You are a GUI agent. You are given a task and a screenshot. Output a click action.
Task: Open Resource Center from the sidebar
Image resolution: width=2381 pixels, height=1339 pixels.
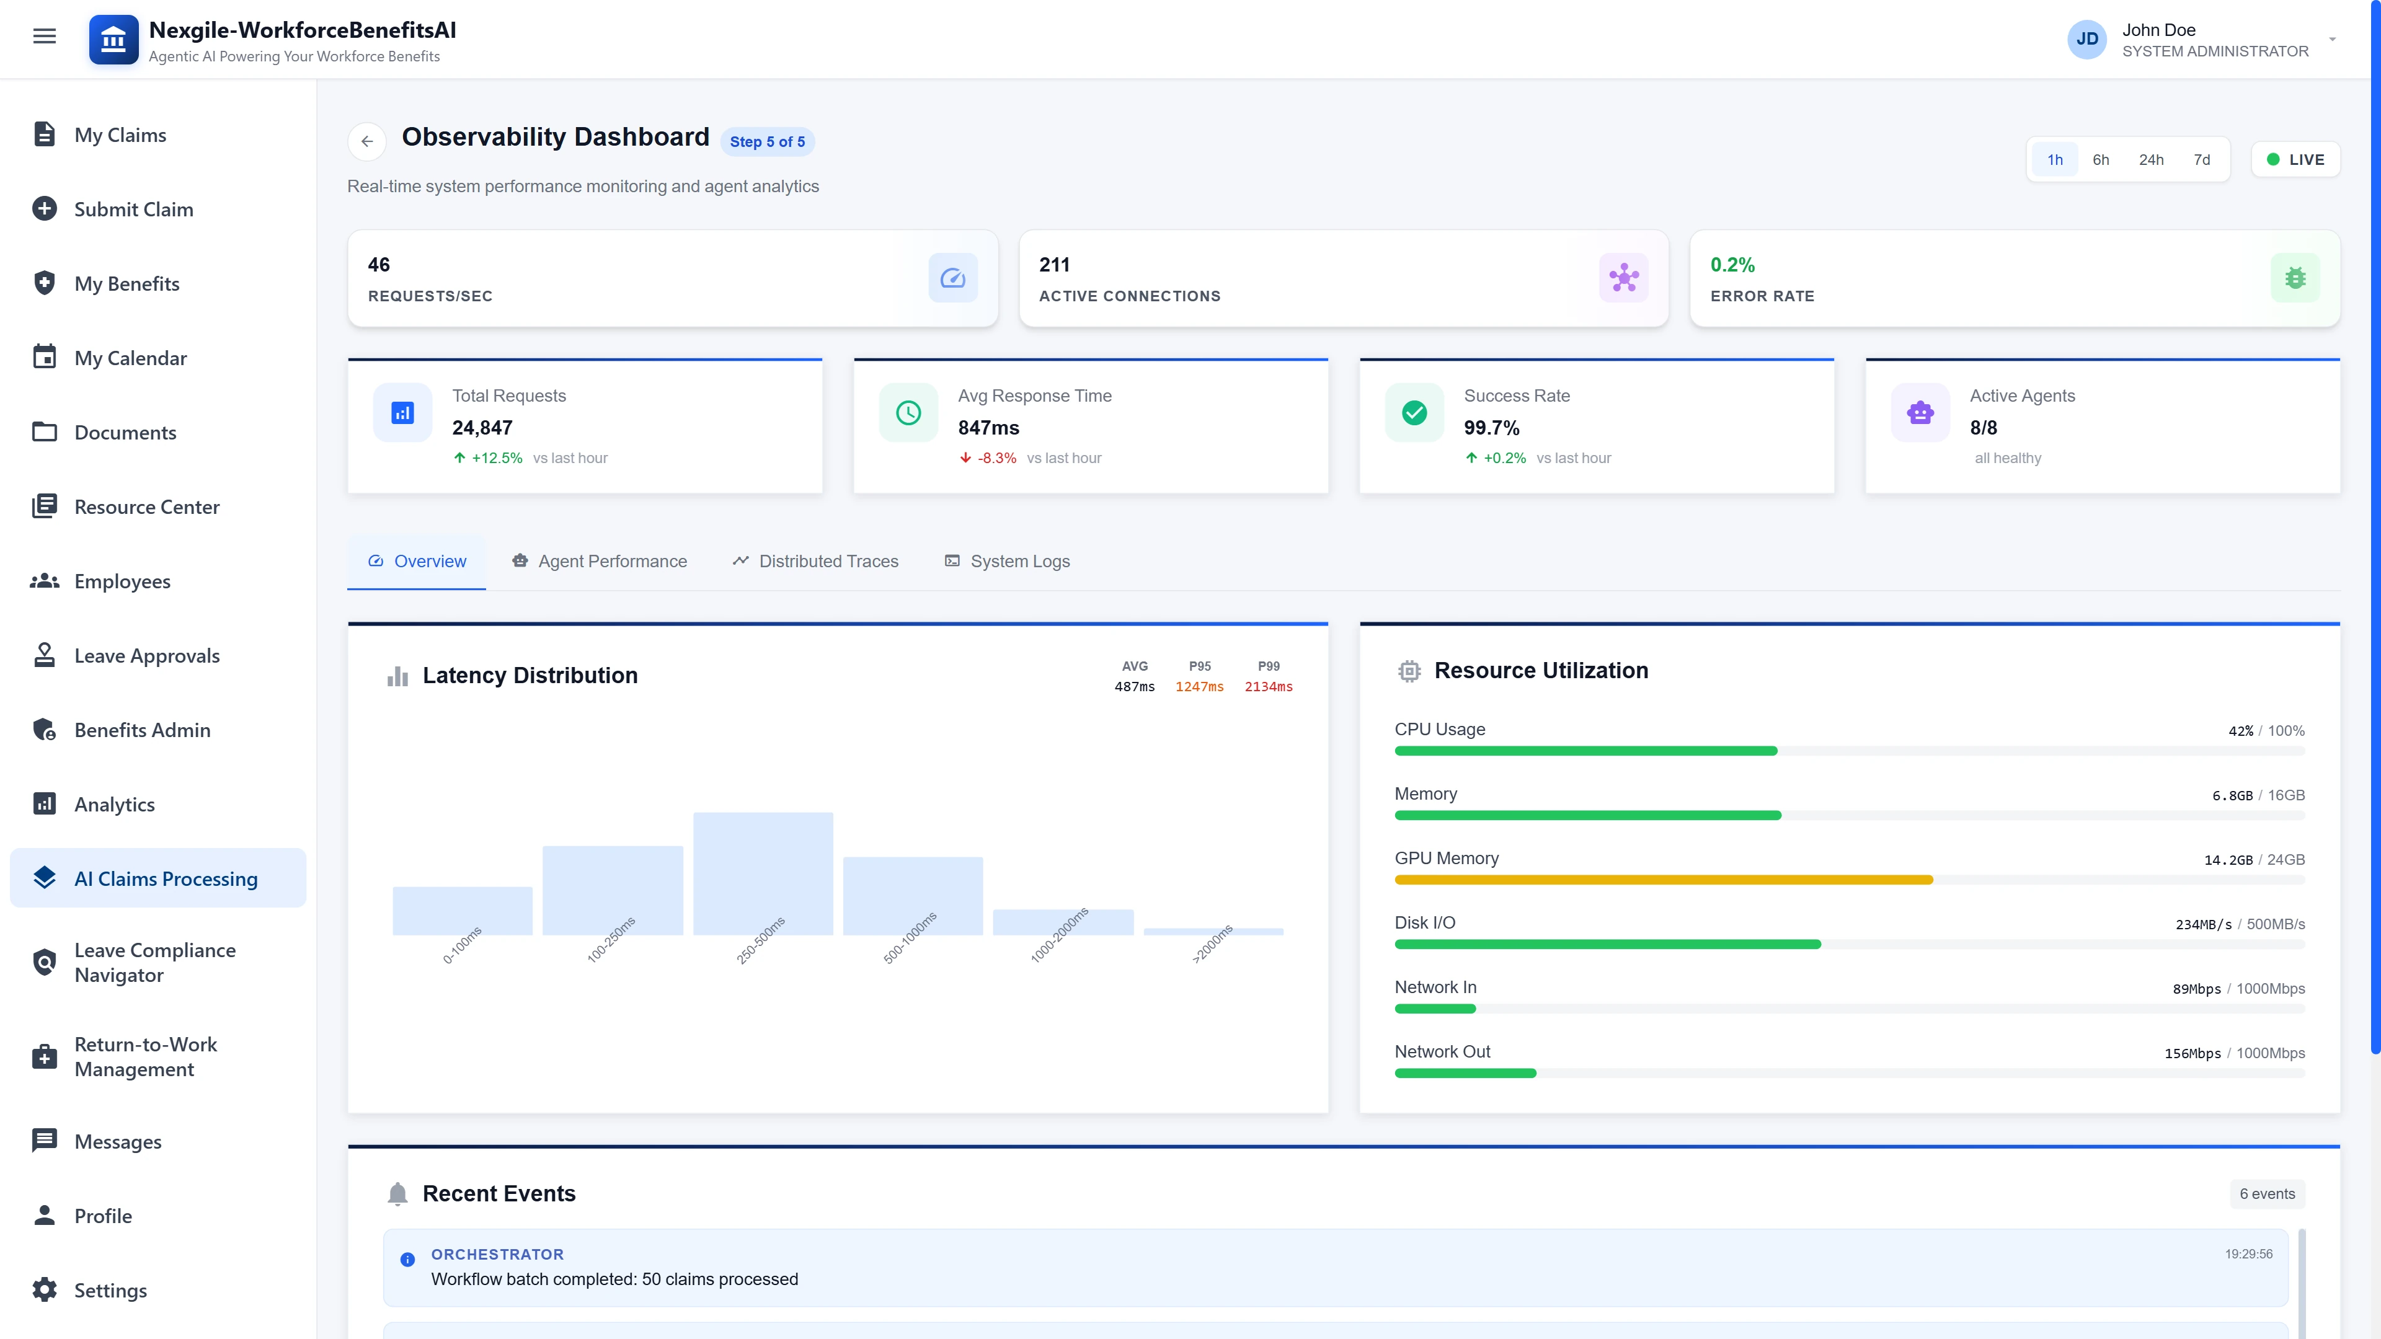(x=45, y=506)
